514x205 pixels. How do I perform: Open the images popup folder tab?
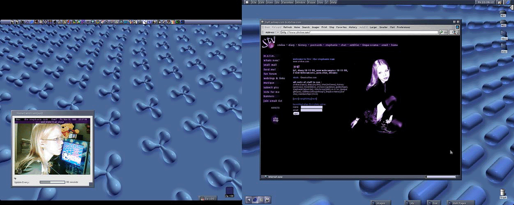[382, 203]
